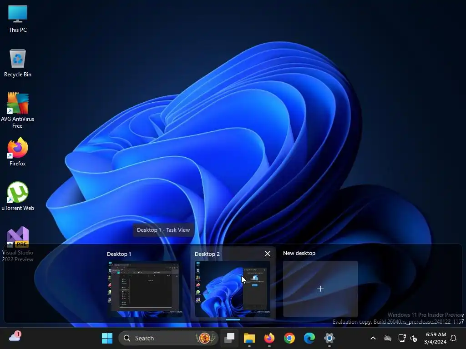This screenshot has width=466, height=349.
Task: Click the taskbar Search box
Action: (168, 338)
